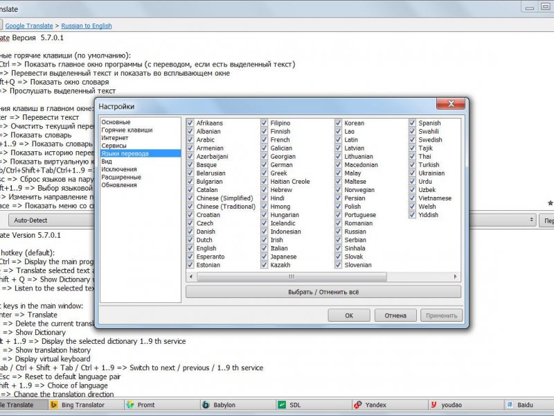Go to the Обновления settings section

tap(119, 184)
